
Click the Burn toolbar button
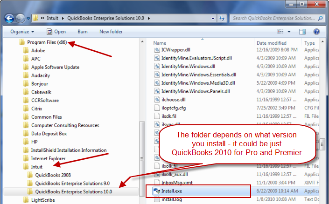coord(83,32)
